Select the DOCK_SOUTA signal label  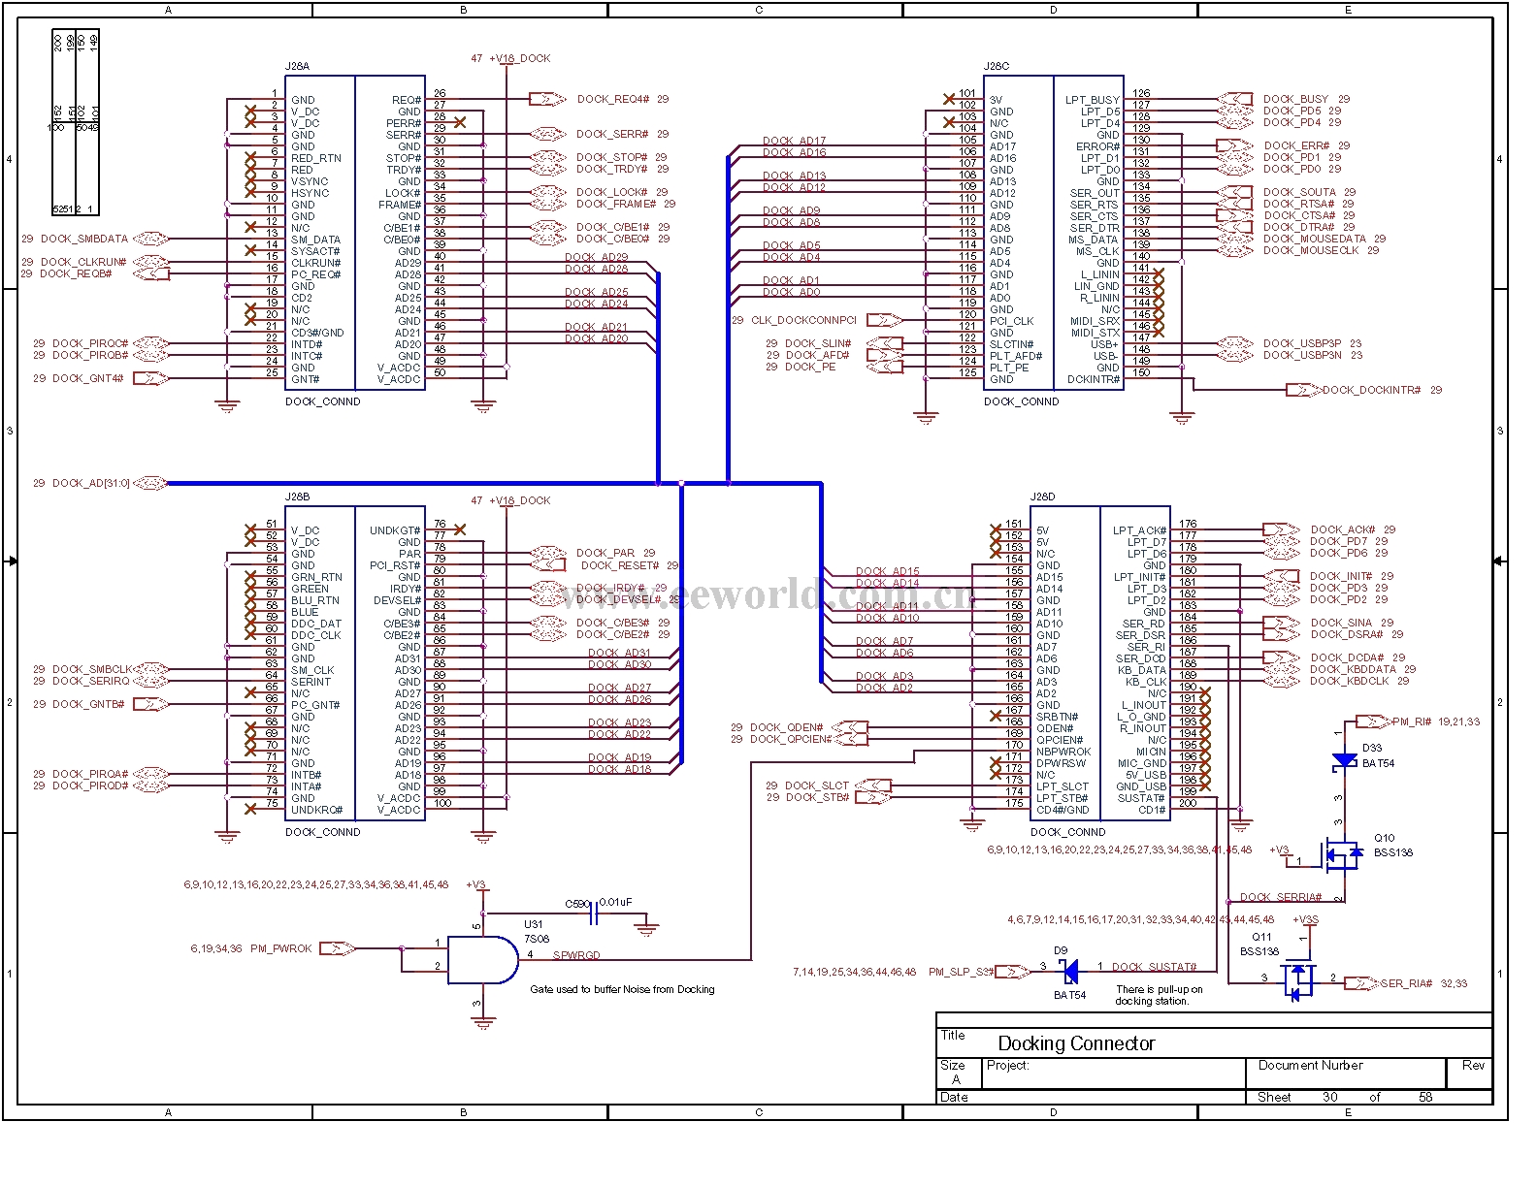coord(1299,192)
